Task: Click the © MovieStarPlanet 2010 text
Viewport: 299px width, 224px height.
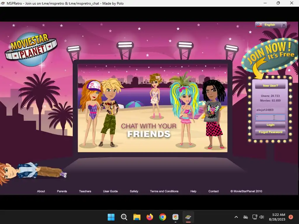Action: tap(246, 191)
